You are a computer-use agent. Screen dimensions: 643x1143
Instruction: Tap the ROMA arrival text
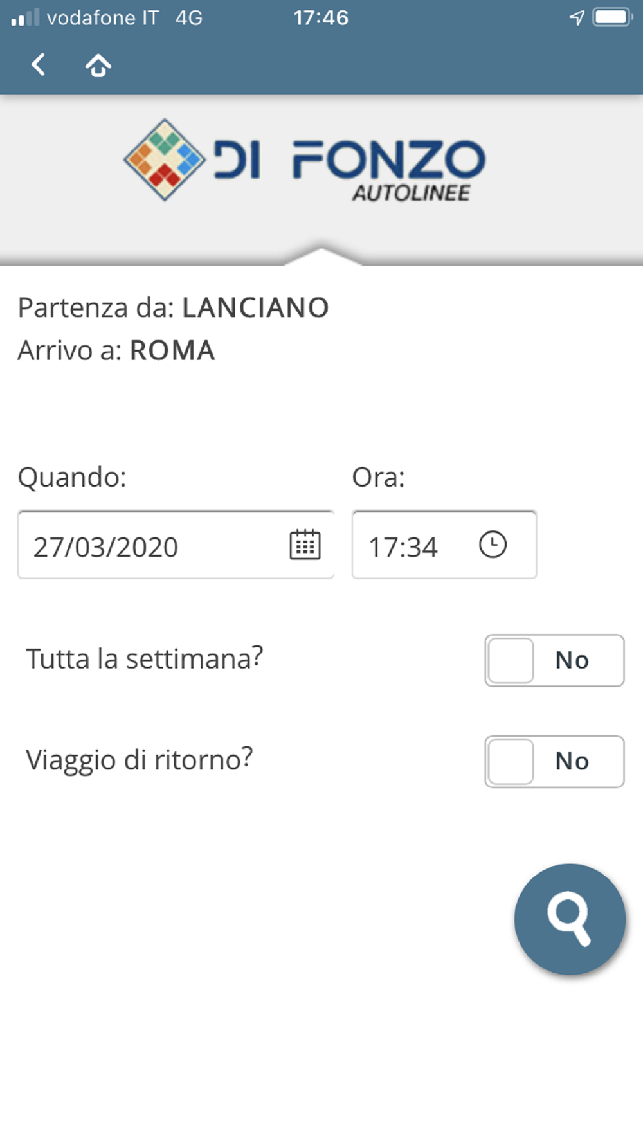coord(172,351)
